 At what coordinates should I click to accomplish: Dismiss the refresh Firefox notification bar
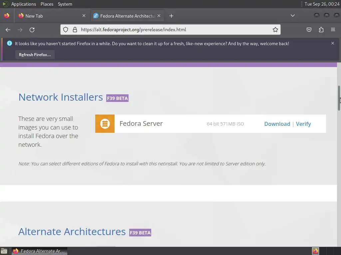[333, 43]
